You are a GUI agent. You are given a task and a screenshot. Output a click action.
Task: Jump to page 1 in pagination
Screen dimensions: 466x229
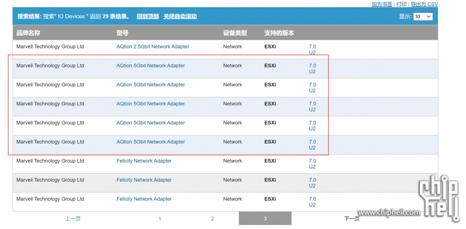(x=160, y=219)
